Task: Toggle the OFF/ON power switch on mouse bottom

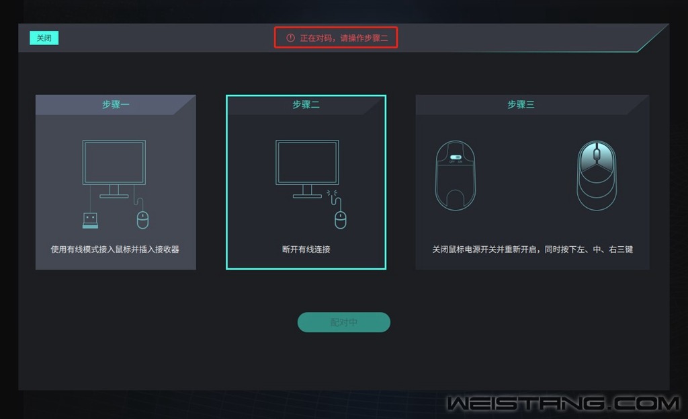Action: (456, 157)
